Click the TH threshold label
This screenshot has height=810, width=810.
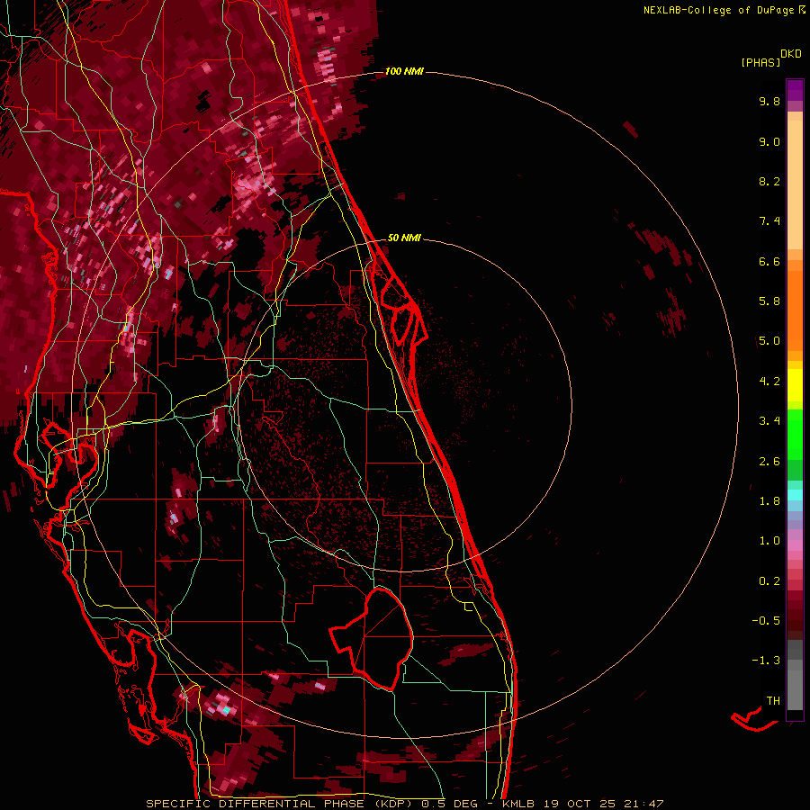[773, 700]
